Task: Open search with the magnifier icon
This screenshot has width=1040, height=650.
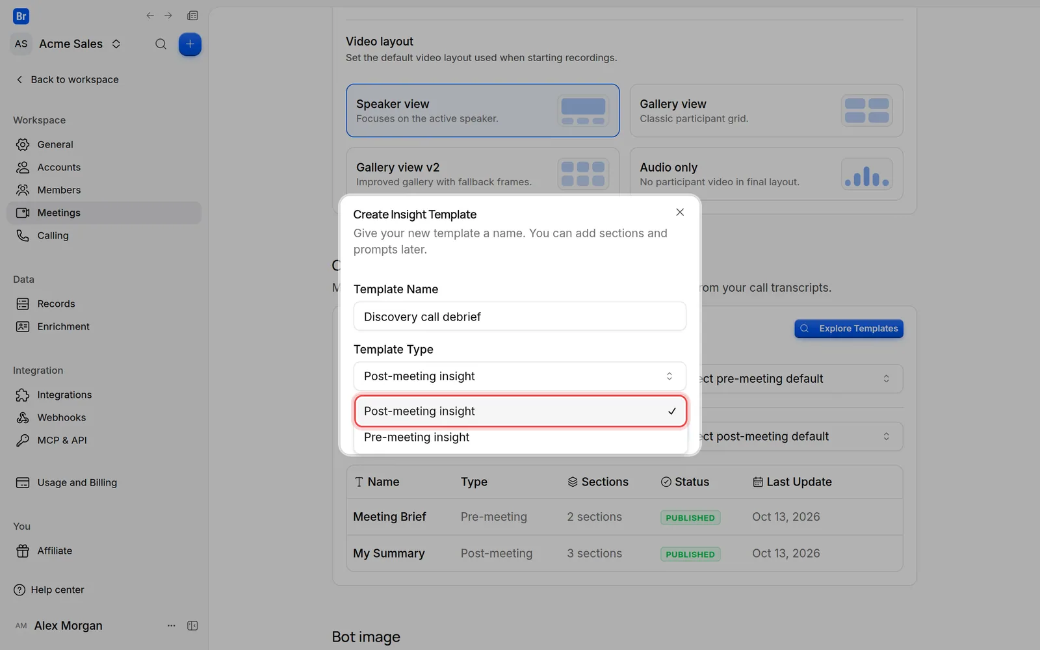Action: [161, 44]
